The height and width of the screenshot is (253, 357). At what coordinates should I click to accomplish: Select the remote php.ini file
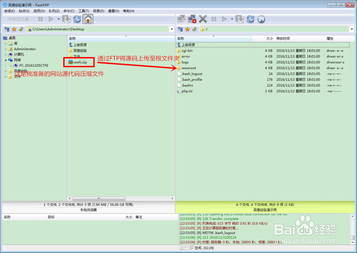187,91
